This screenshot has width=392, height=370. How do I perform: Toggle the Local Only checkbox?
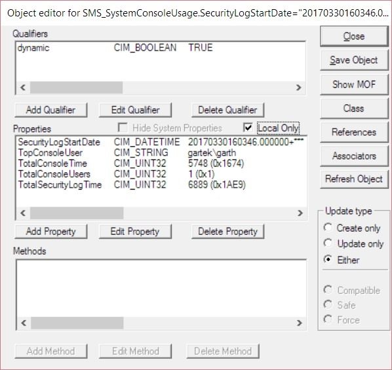[248, 128]
